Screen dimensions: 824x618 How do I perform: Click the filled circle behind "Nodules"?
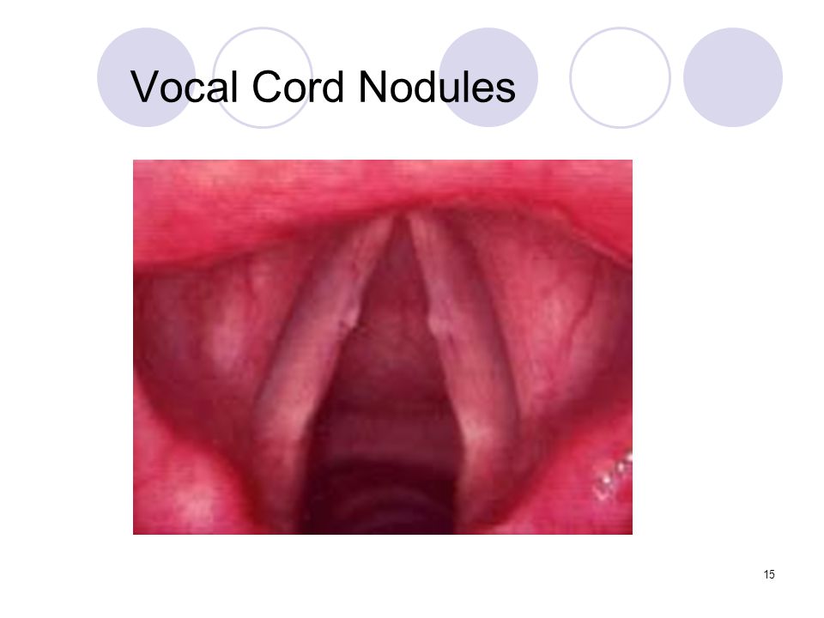click(488, 77)
